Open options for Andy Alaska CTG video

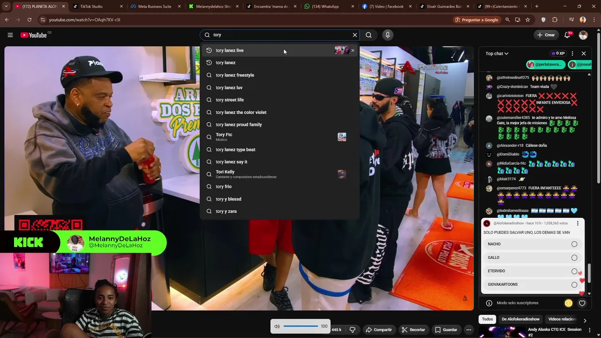(x=589, y=330)
